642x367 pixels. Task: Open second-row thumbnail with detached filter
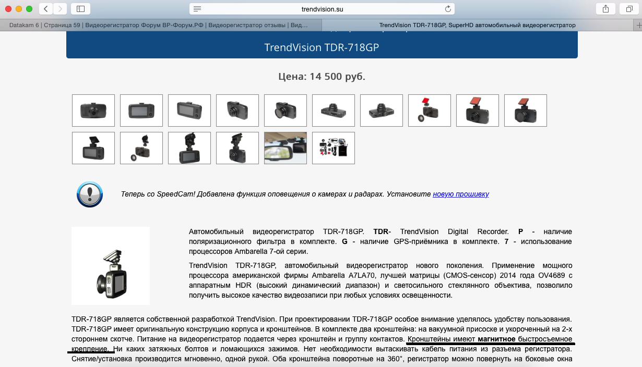(141, 148)
